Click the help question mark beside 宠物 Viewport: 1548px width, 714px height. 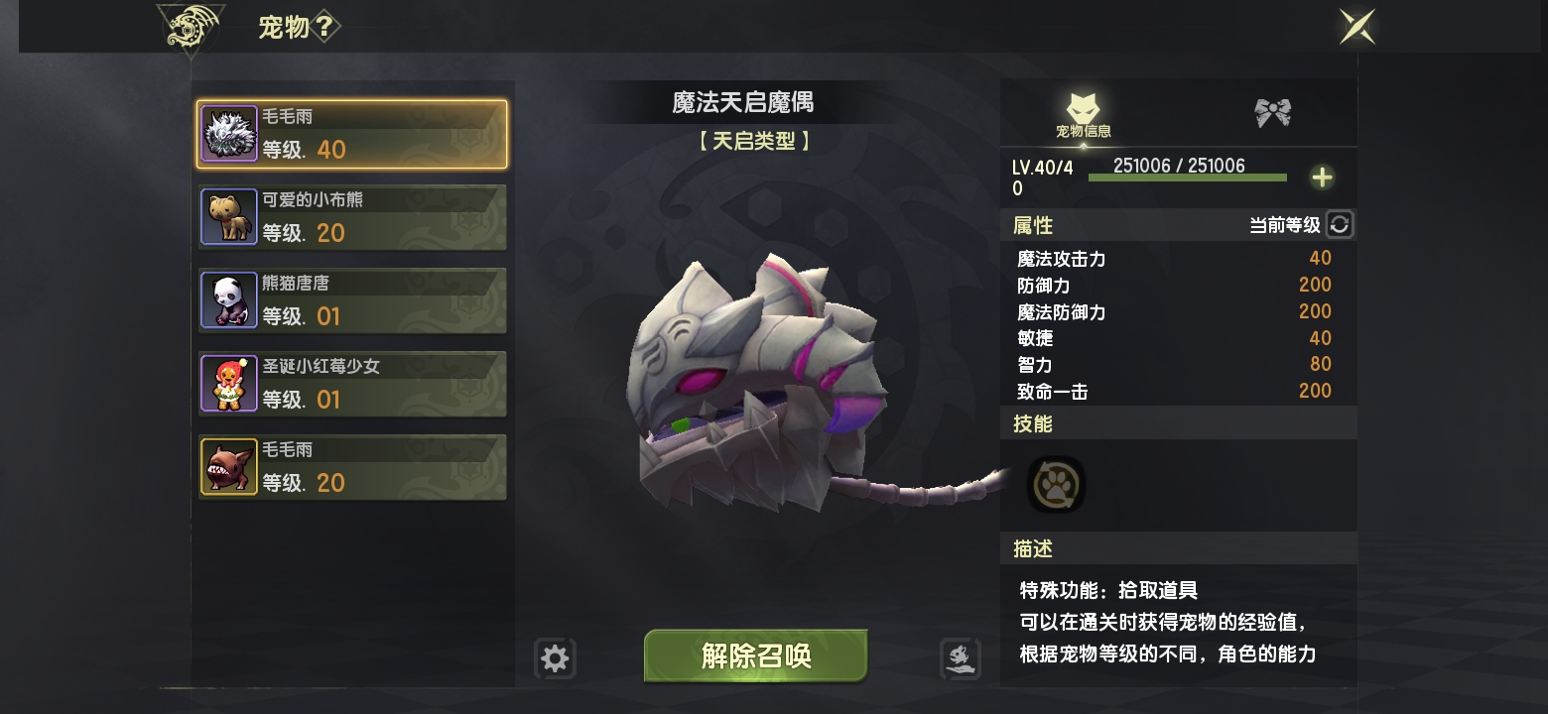[x=325, y=27]
